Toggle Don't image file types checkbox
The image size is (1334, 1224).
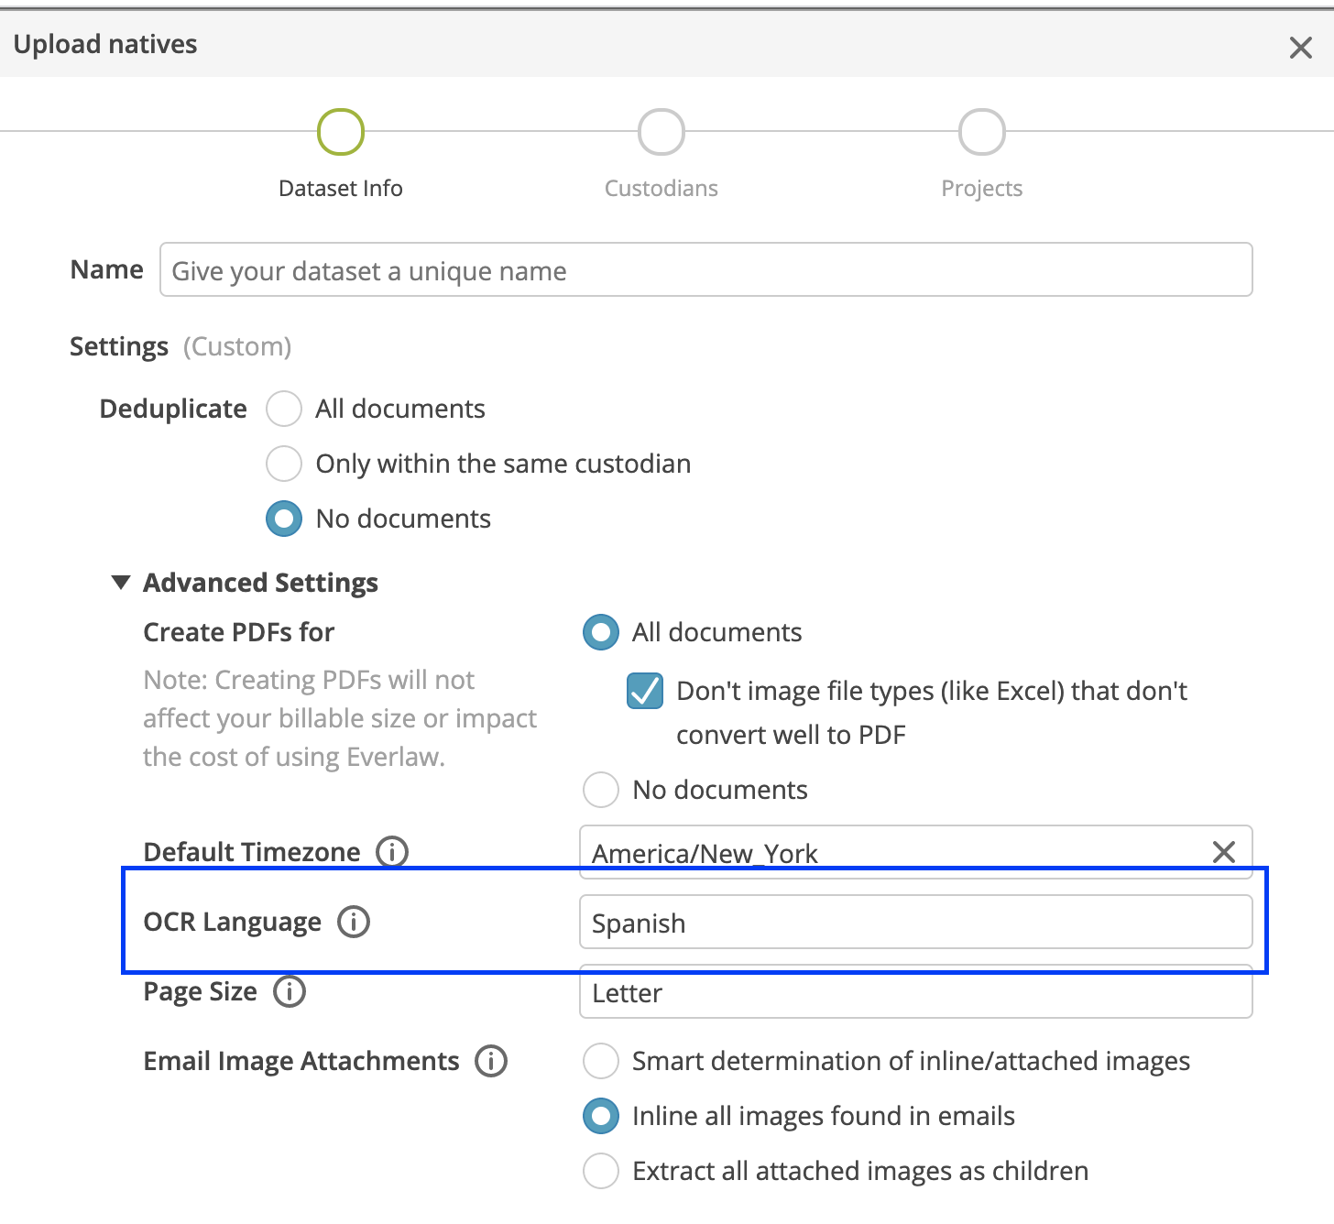645,691
